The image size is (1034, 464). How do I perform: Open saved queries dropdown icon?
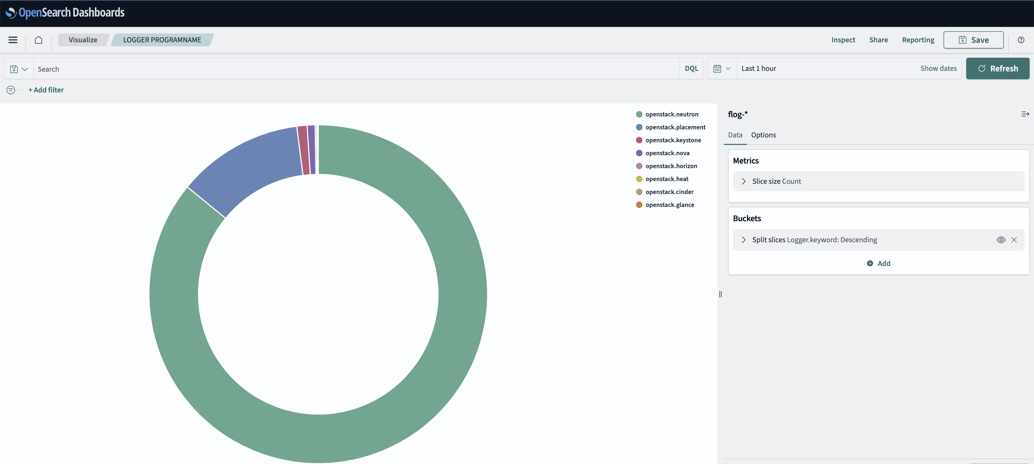19,69
